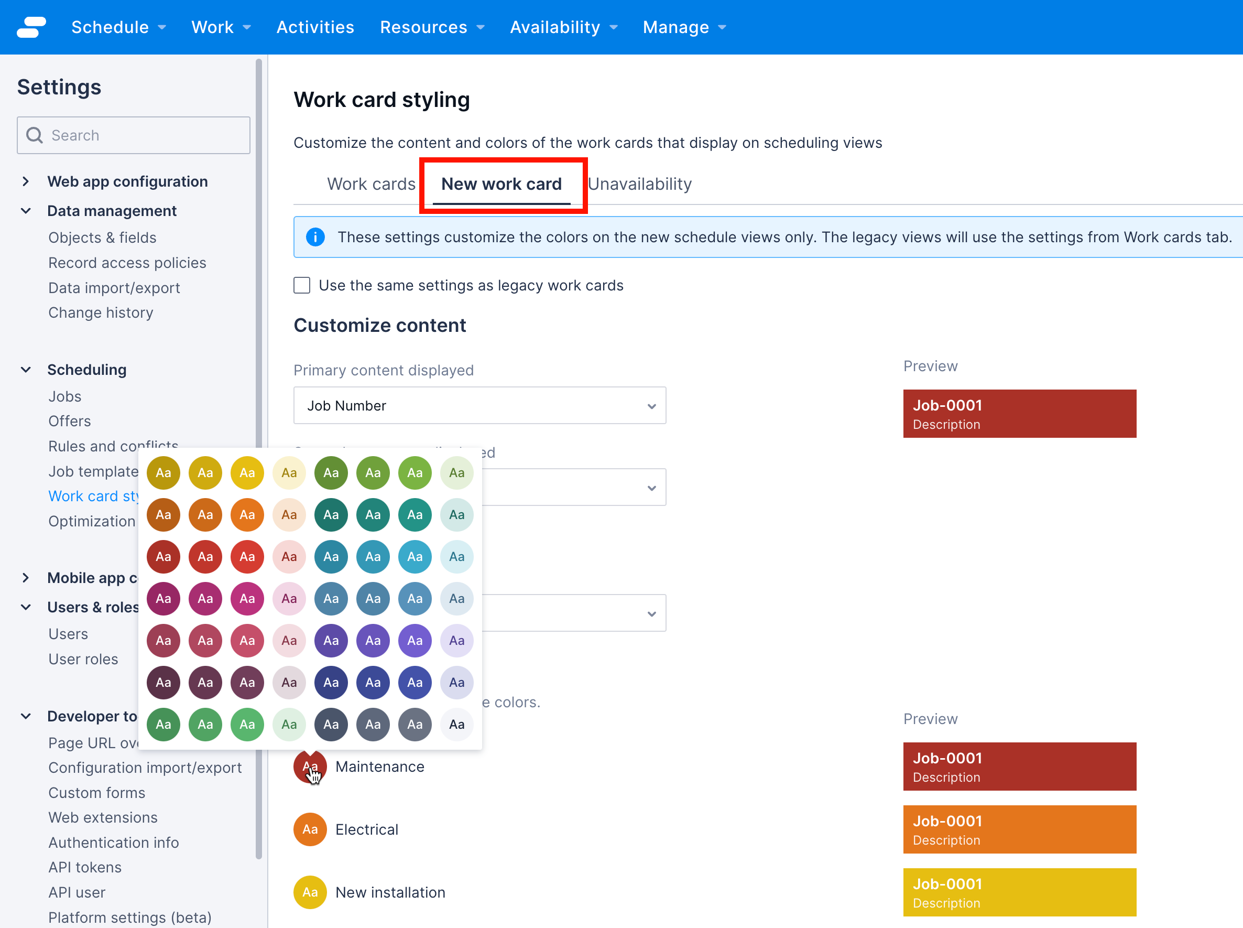Select the dark teal swatch in the palette
The width and height of the screenshot is (1243, 928).
331,514
